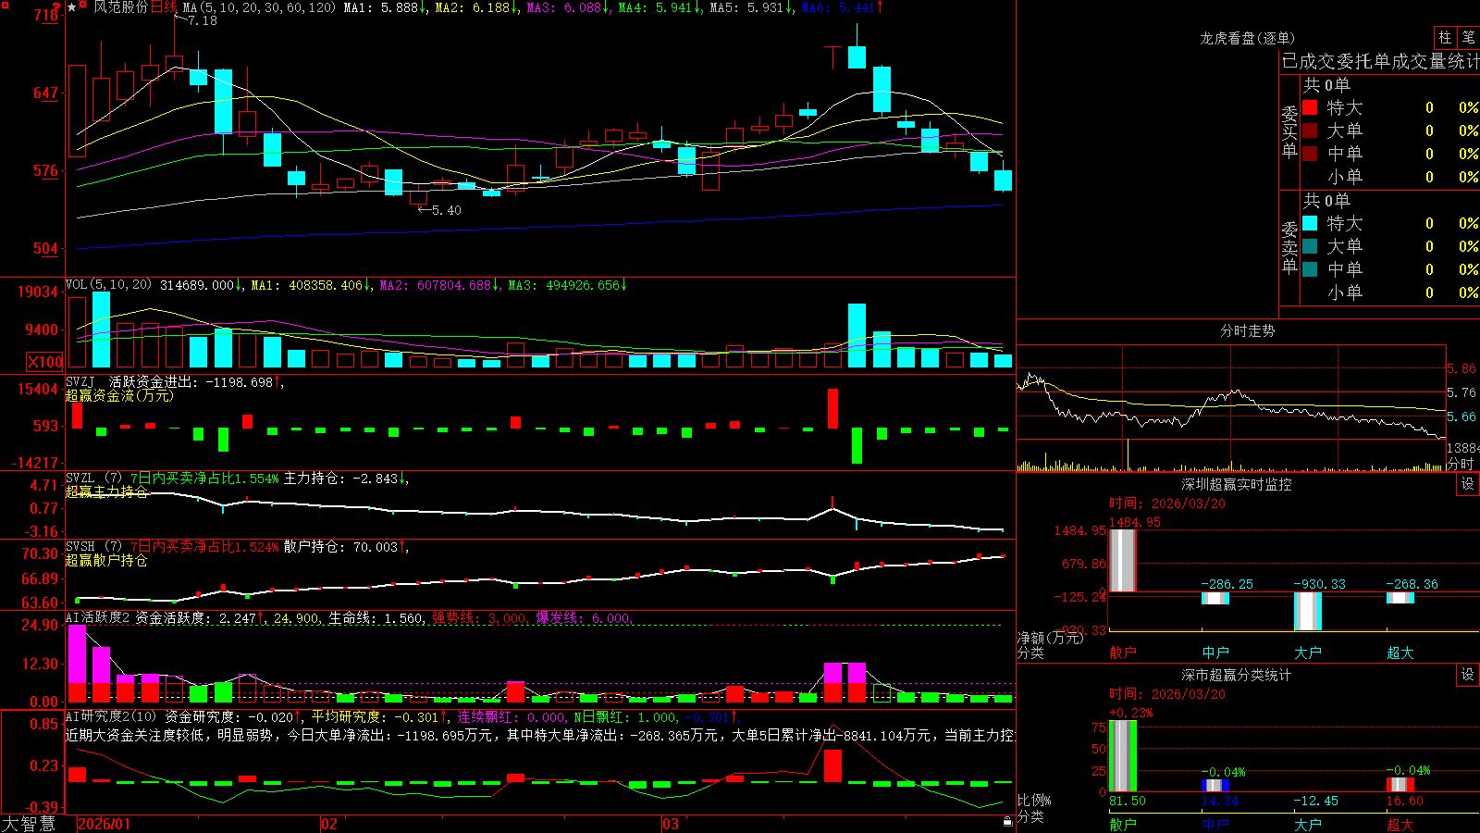Open 设 settings for 深市超赢分类统计
Image resolution: width=1480 pixels, height=833 pixels.
pyautogui.click(x=1468, y=675)
